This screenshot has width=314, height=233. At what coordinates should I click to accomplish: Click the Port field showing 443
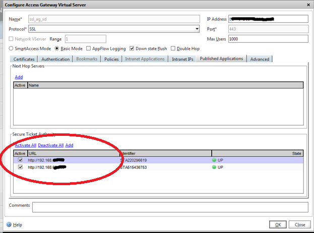pyautogui.click(x=268, y=29)
